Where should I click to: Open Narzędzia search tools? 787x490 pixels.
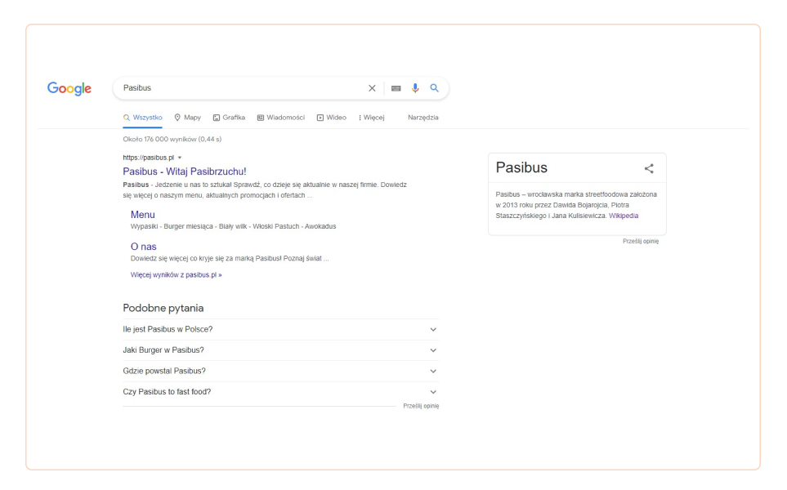(x=423, y=118)
